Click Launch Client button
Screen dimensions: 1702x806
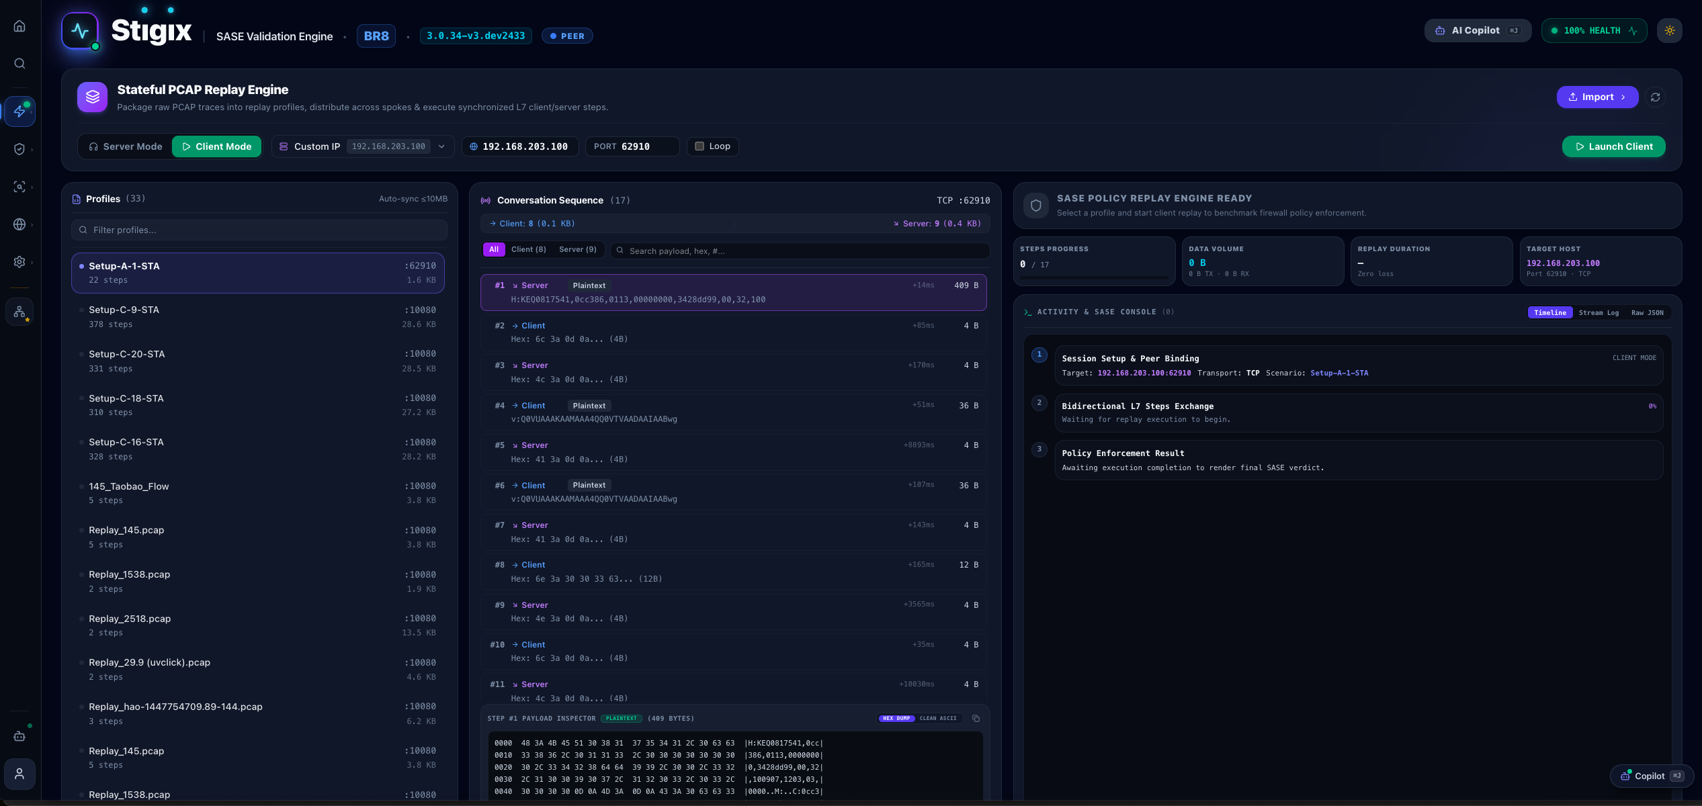click(x=1613, y=146)
